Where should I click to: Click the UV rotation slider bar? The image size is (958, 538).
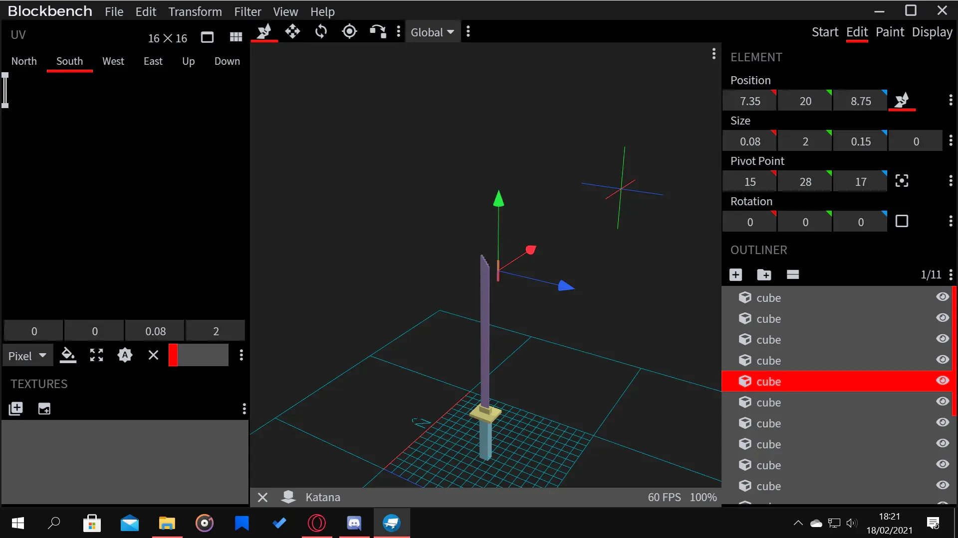[x=198, y=355]
